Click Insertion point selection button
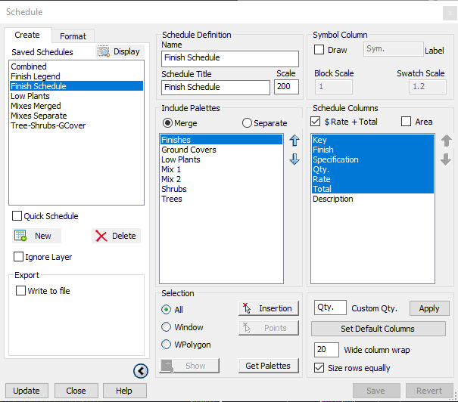The image size is (458, 402). 268,308
